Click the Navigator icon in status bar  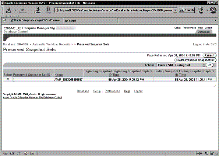tap(5, 153)
